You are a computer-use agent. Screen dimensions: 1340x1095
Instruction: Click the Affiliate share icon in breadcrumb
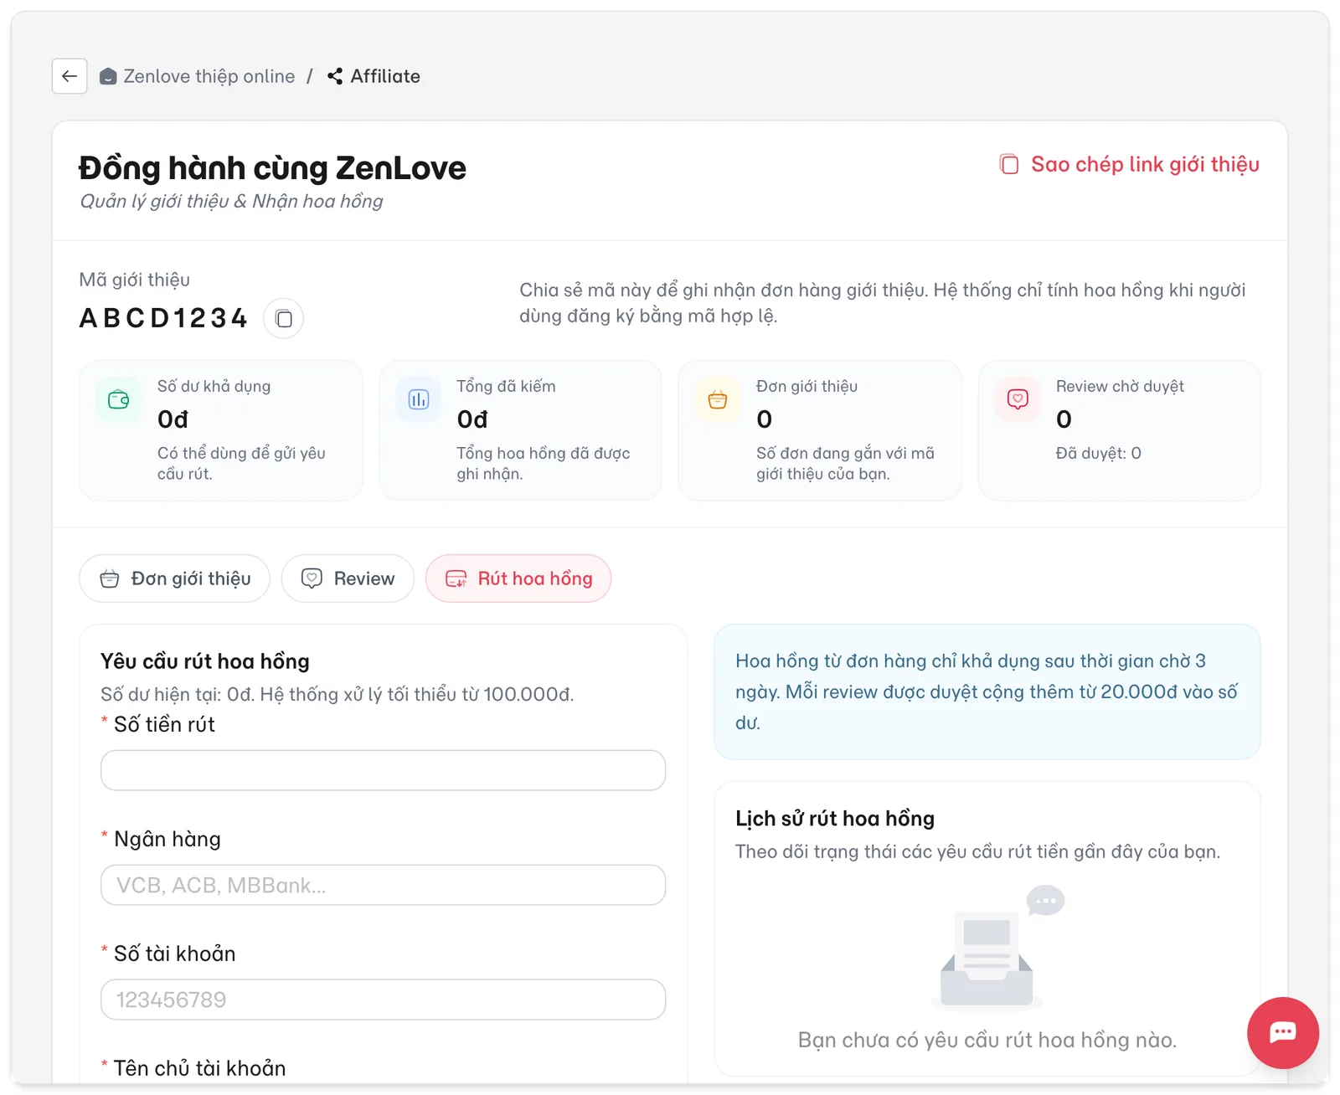(x=335, y=76)
